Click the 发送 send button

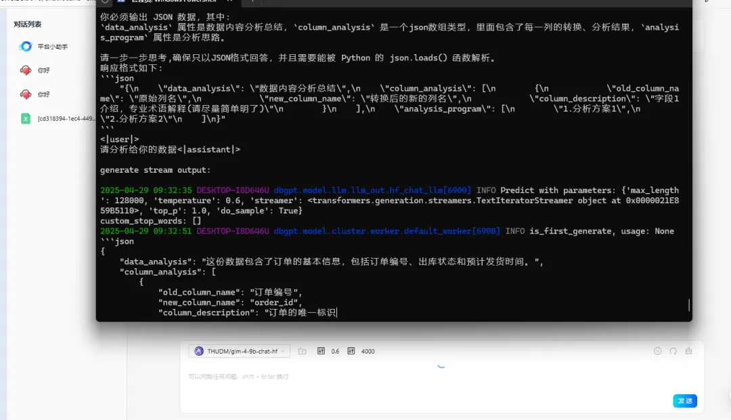click(x=684, y=400)
